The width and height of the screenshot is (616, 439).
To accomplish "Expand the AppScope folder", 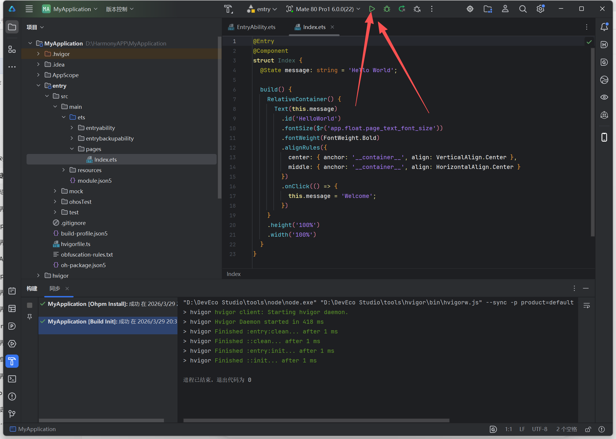I will (38, 75).
